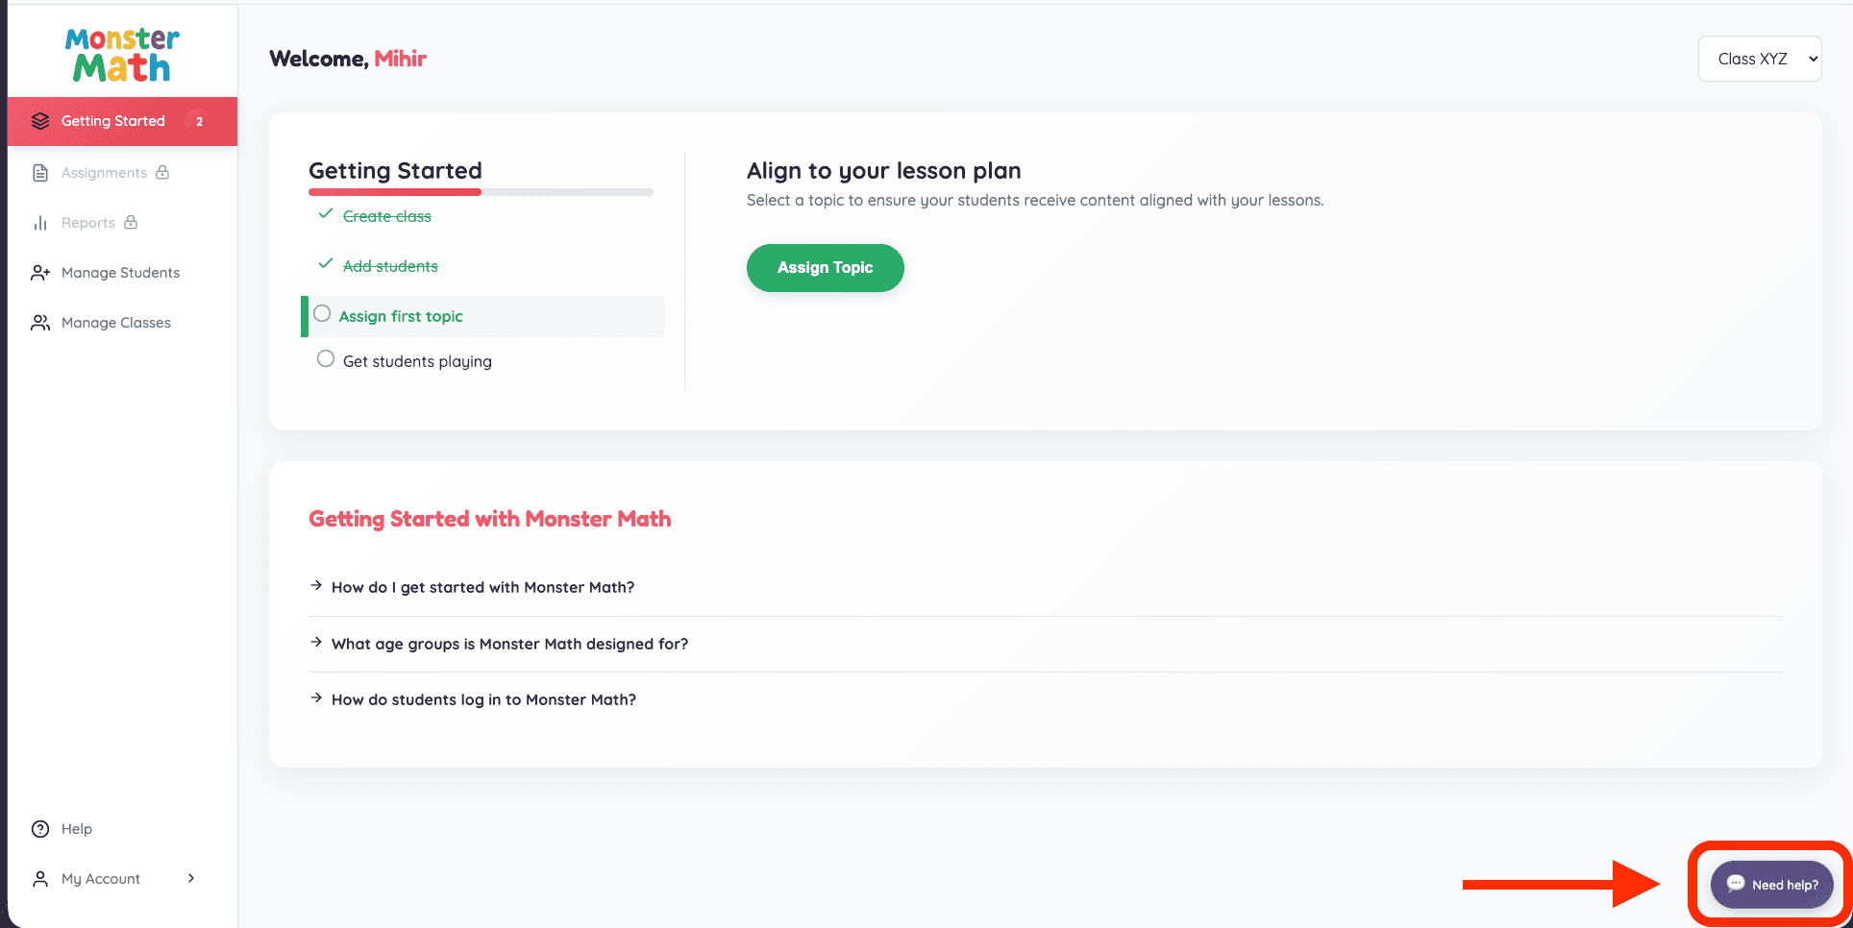Click the Assignments document icon

tap(40, 173)
